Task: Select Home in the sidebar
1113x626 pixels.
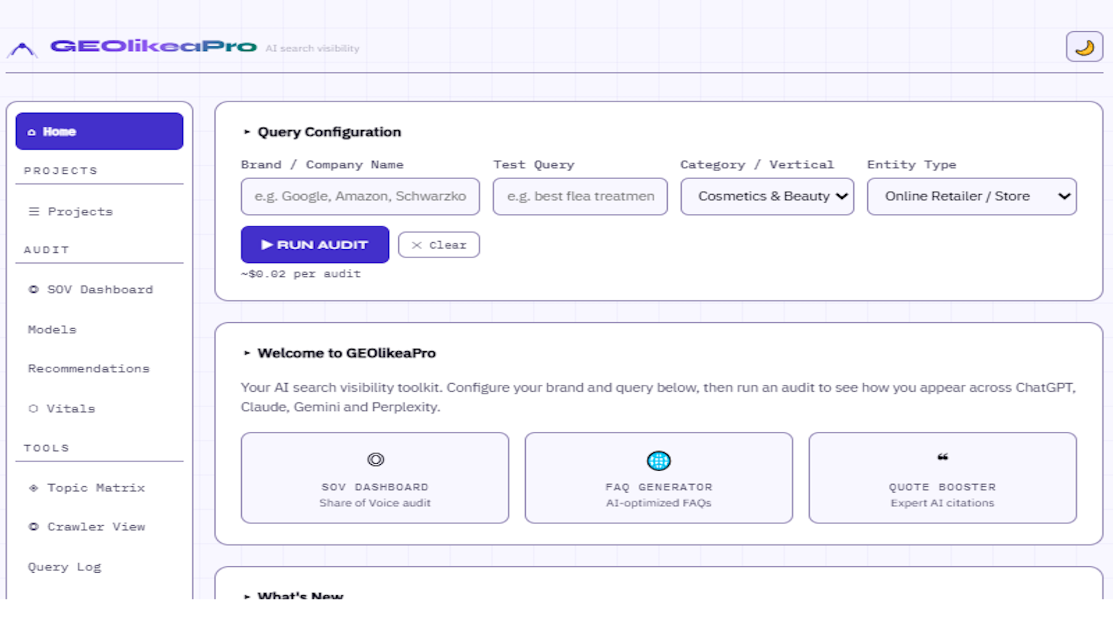Action: pos(99,131)
